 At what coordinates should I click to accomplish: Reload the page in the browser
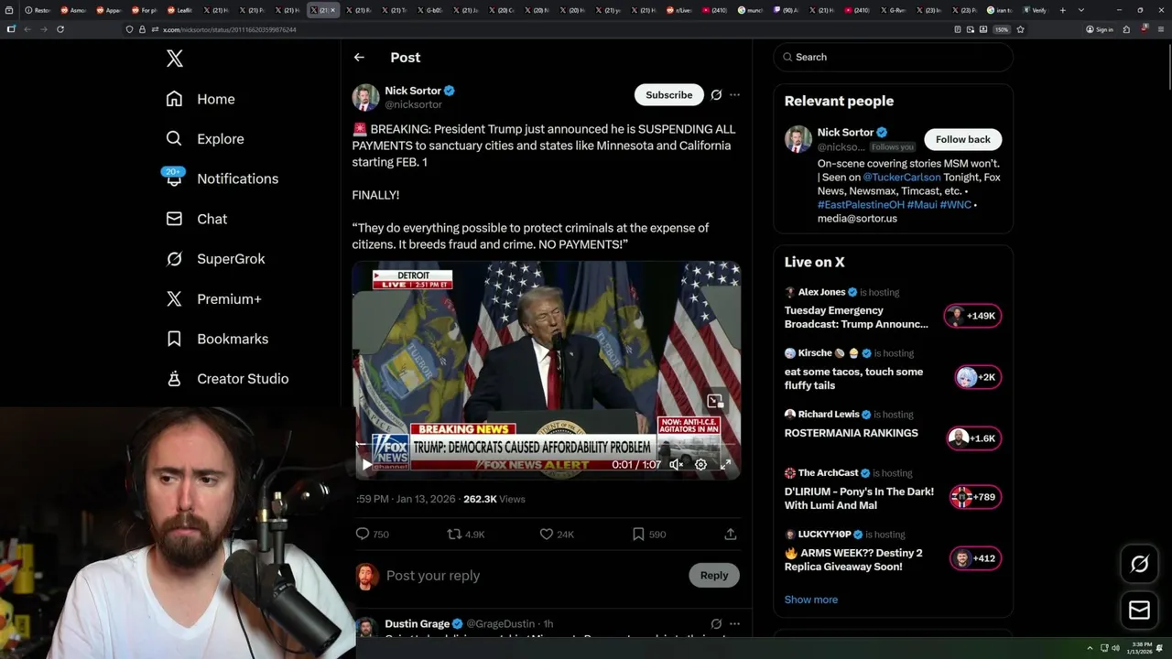click(60, 29)
